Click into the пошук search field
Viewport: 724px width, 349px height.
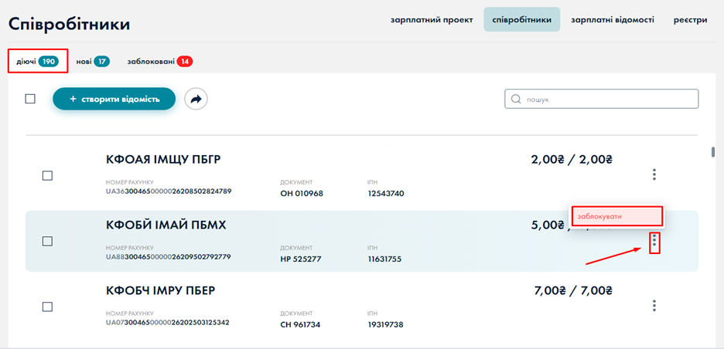(x=607, y=99)
